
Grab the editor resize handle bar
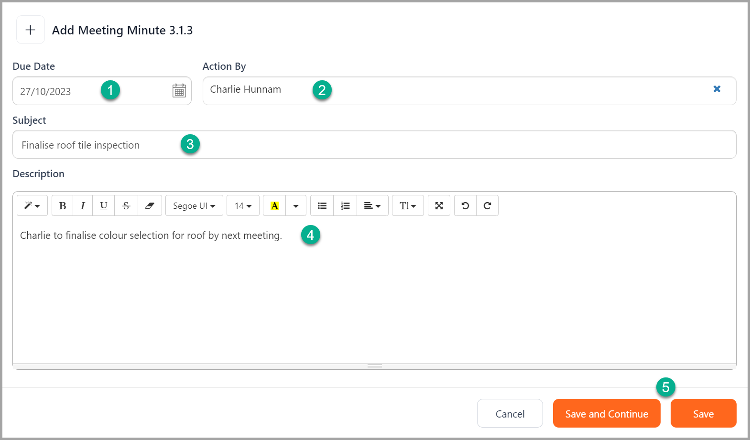pyautogui.click(x=374, y=366)
